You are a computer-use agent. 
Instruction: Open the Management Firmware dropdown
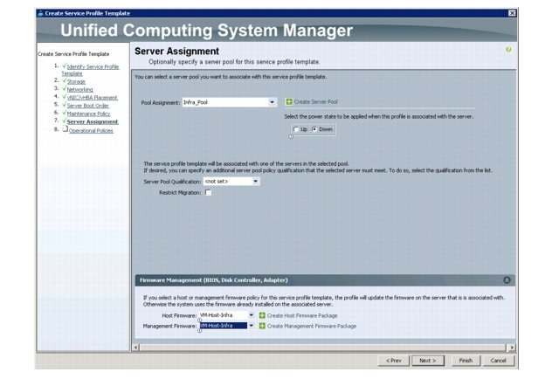[x=252, y=326]
